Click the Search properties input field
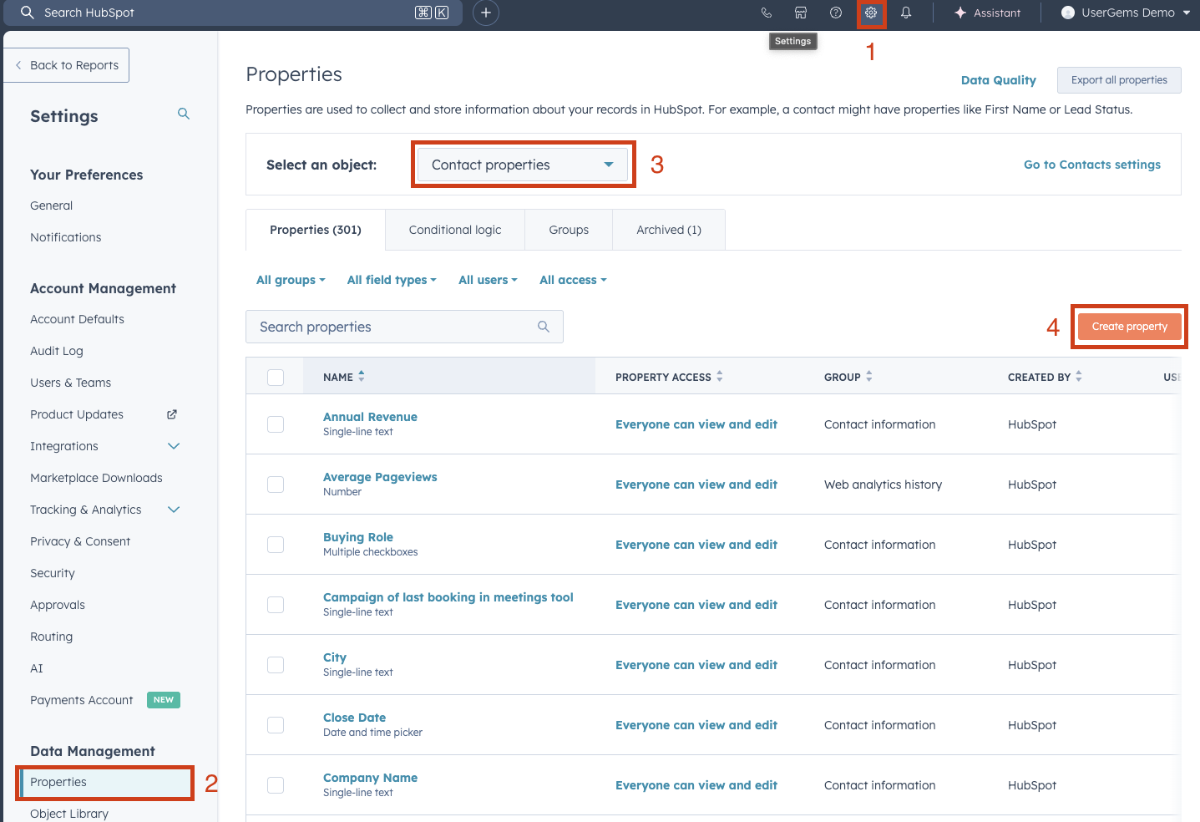 coord(404,327)
